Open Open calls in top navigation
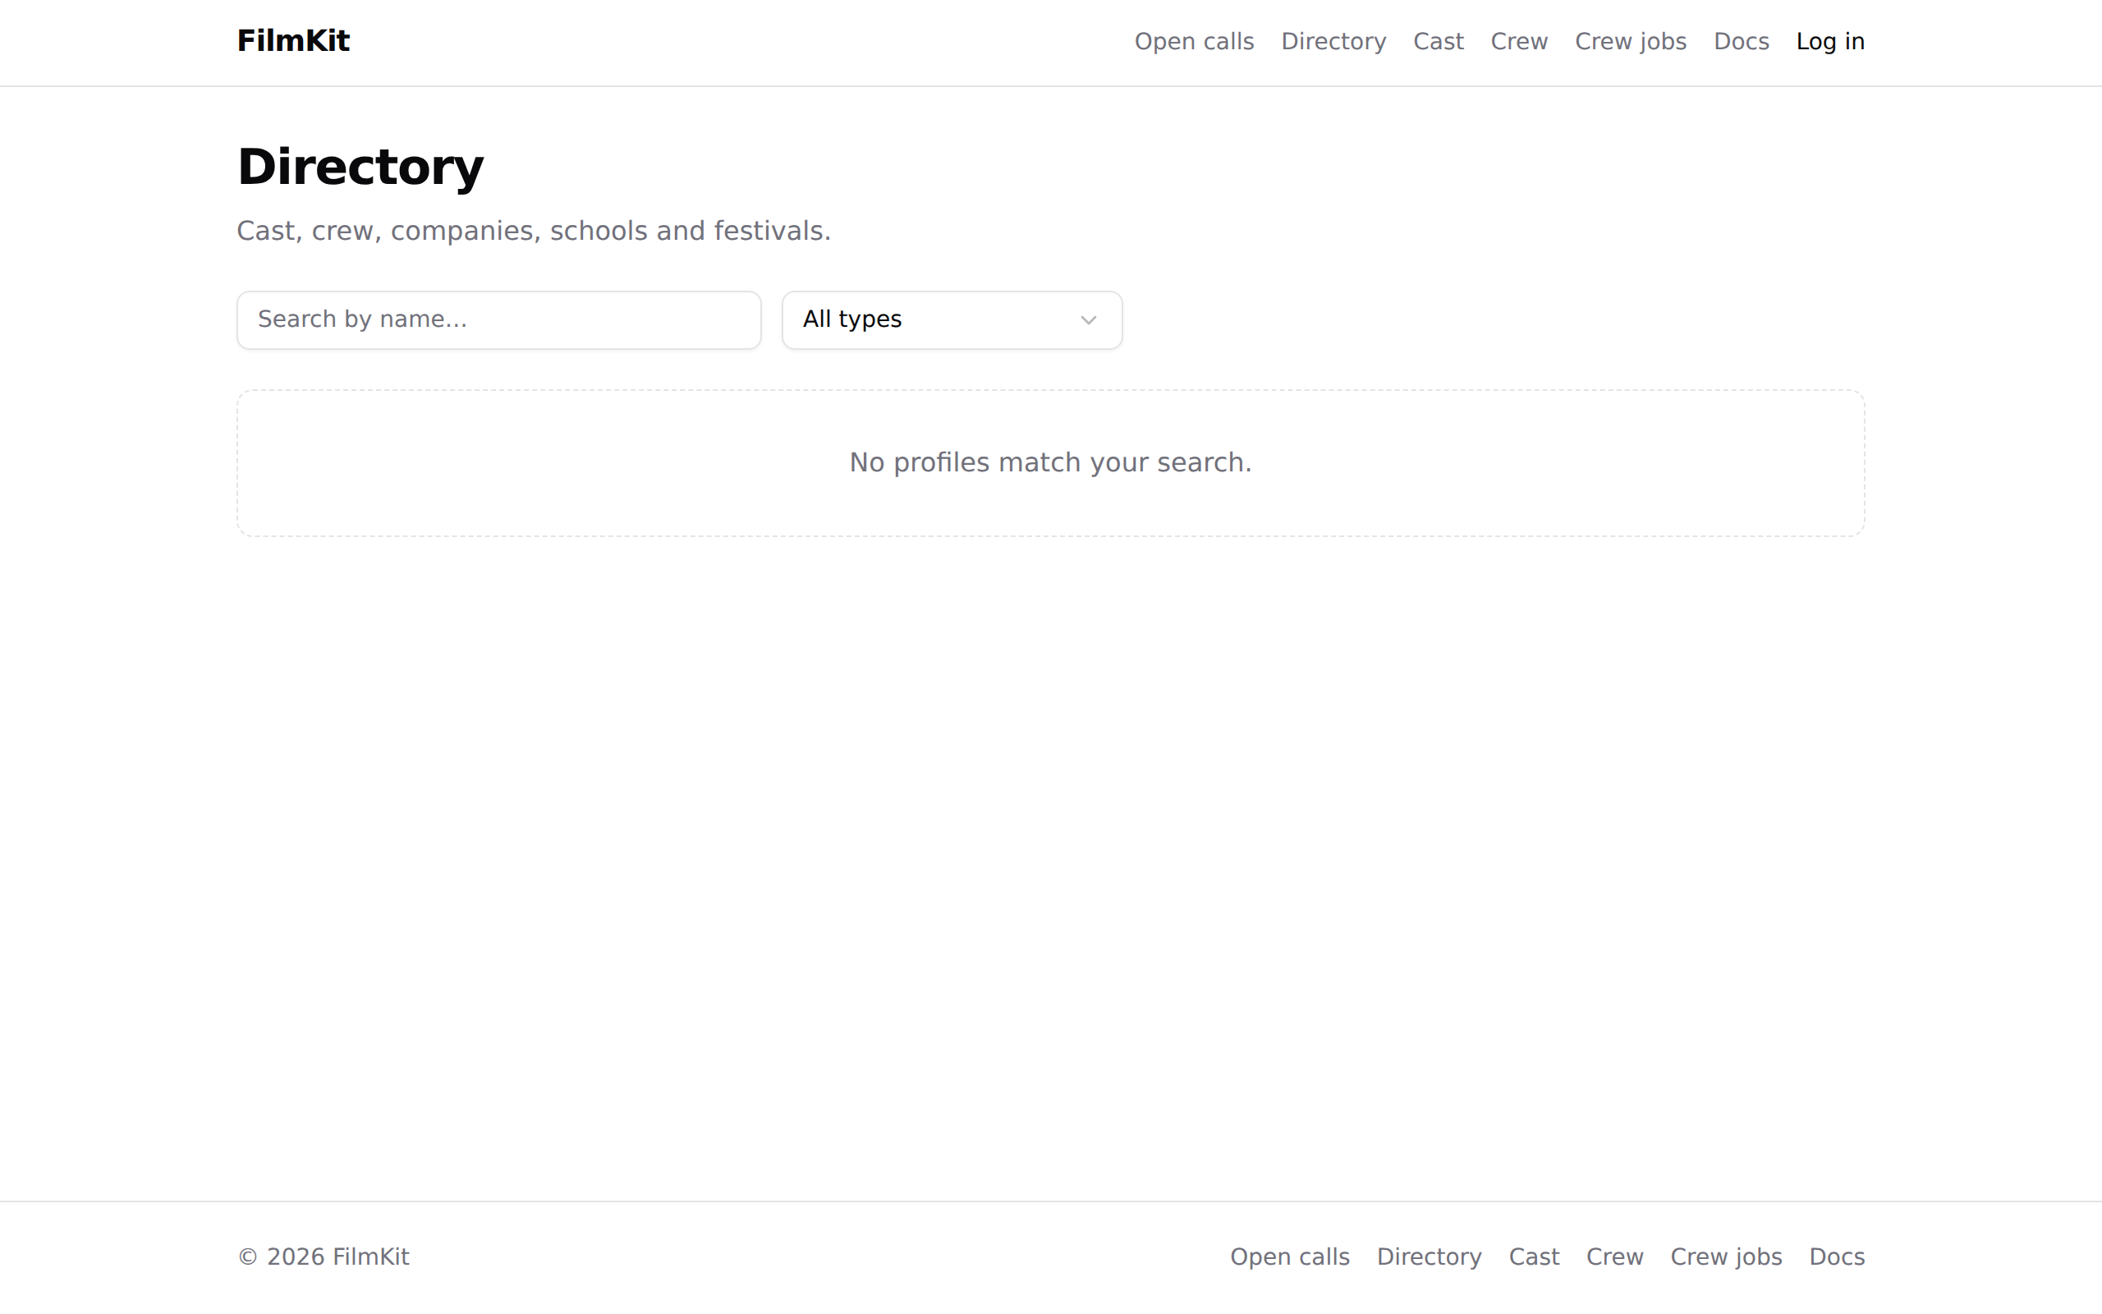2102x1314 pixels. (x=1193, y=42)
